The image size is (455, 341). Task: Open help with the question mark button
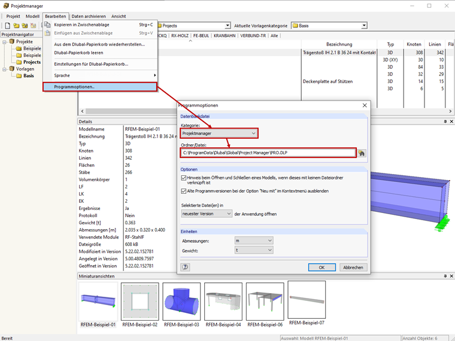(x=185, y=267)
